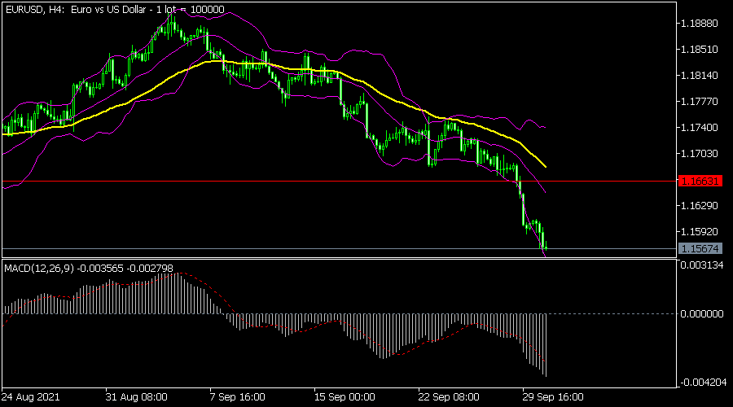The width and height of the screenshot is (733, 407).
Task: Click the 1.15920 price axis value
Action: click(x=700, y=231)
